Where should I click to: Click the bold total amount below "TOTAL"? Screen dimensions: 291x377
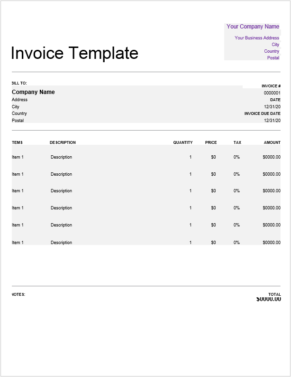(268, 299)
